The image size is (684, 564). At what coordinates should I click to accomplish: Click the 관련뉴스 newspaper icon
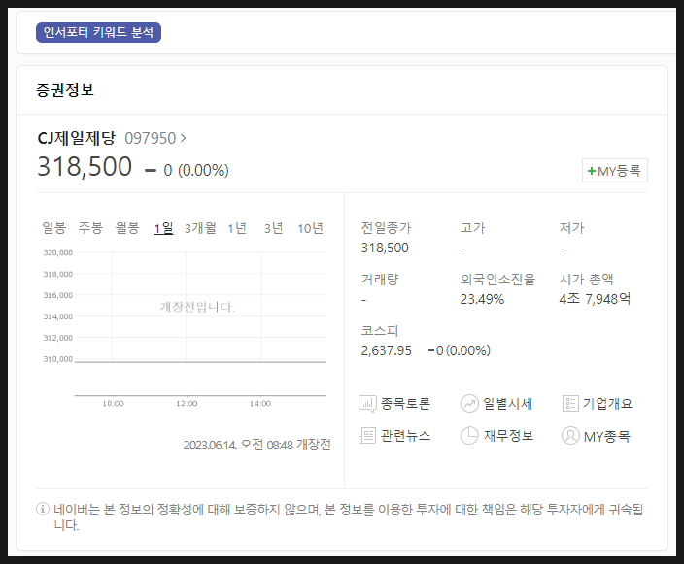367,436
